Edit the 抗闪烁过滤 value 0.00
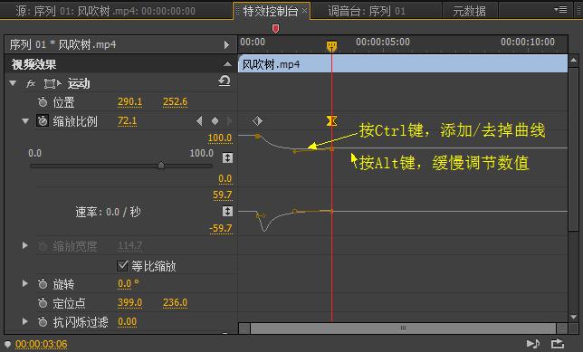This screenshot has width=583, height=352. pyautogui.click(x=127, y=321)
